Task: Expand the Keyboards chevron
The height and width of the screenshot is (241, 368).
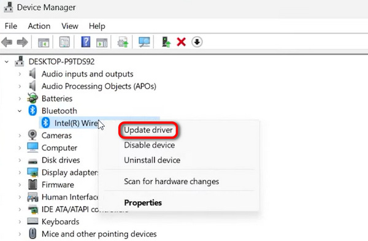Action: pyautogui.click(x=20, y=221)
